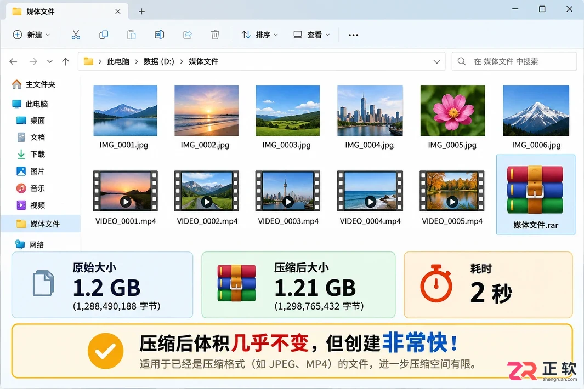Click the Paste clipboard icon
This screenshot has height=389, width=584.
132,35
